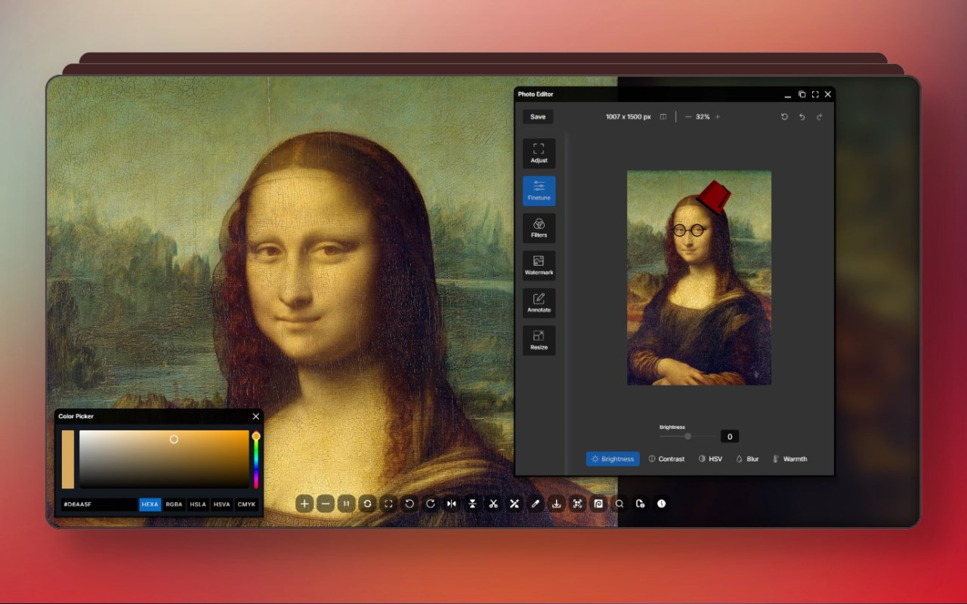Select the CMYK color format
Image resolution: width=967 pixels, height=604 pixels.
click(x=246, y=504)
